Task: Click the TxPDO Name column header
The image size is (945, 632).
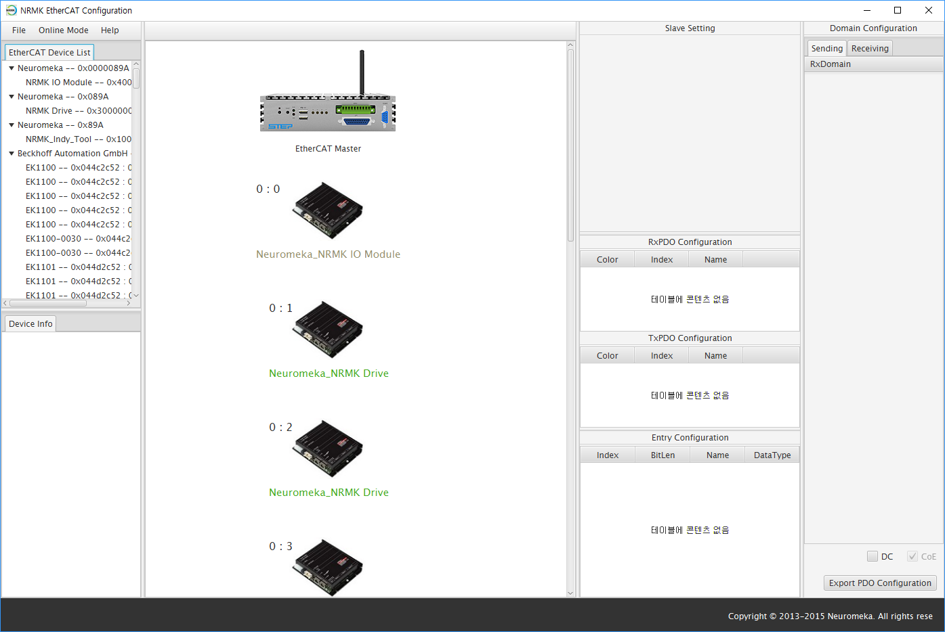Action: pyautogui.click(x=715, y=355)
